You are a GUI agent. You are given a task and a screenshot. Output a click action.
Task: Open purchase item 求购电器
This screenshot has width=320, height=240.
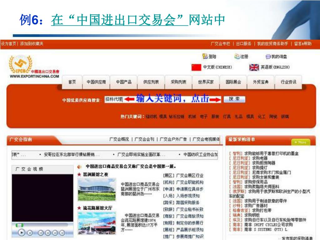260,158
